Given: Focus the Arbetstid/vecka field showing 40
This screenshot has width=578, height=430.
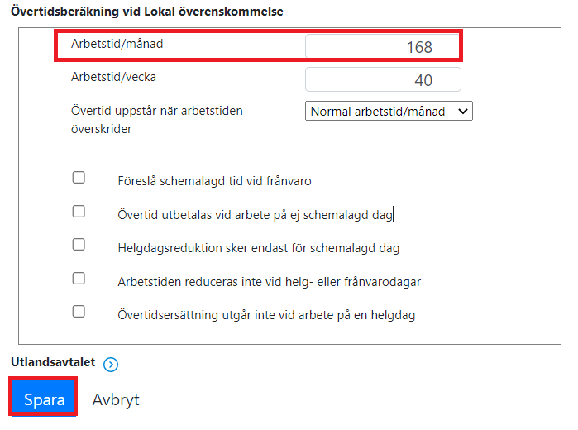Looking at the screenshot, I should (x=383, y=79).
